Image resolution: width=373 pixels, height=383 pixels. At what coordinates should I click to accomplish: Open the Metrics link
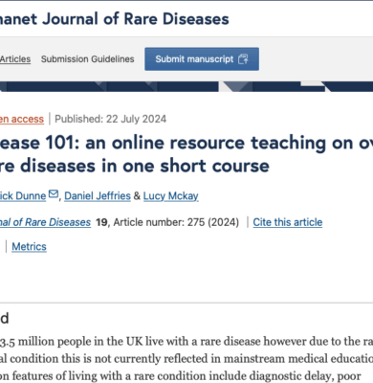point(29,246)
